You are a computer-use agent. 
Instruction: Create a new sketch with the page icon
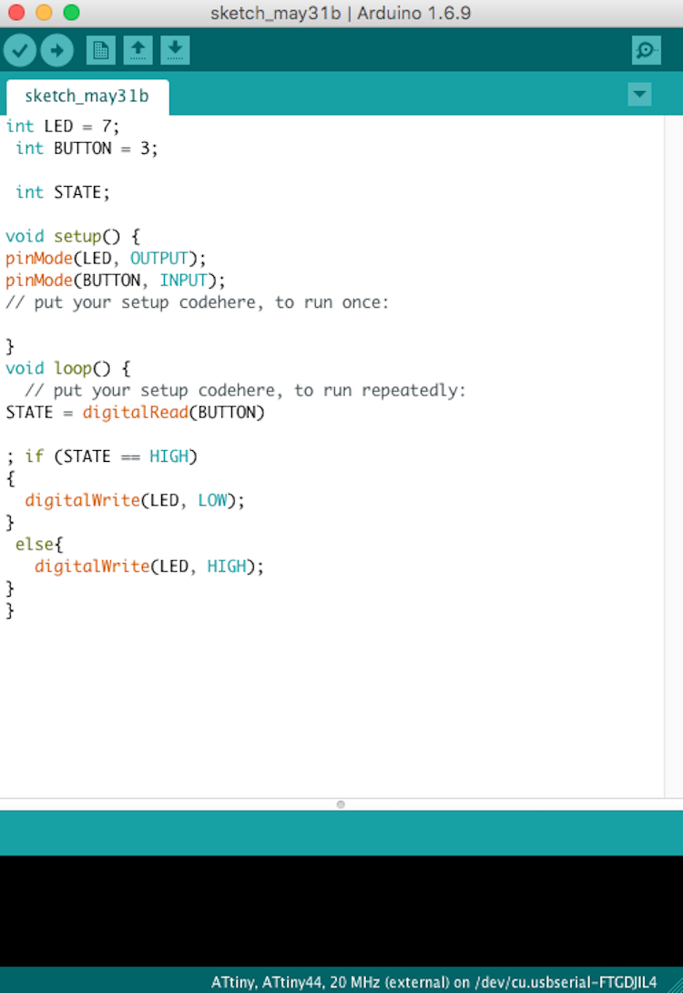pos(101,50)
